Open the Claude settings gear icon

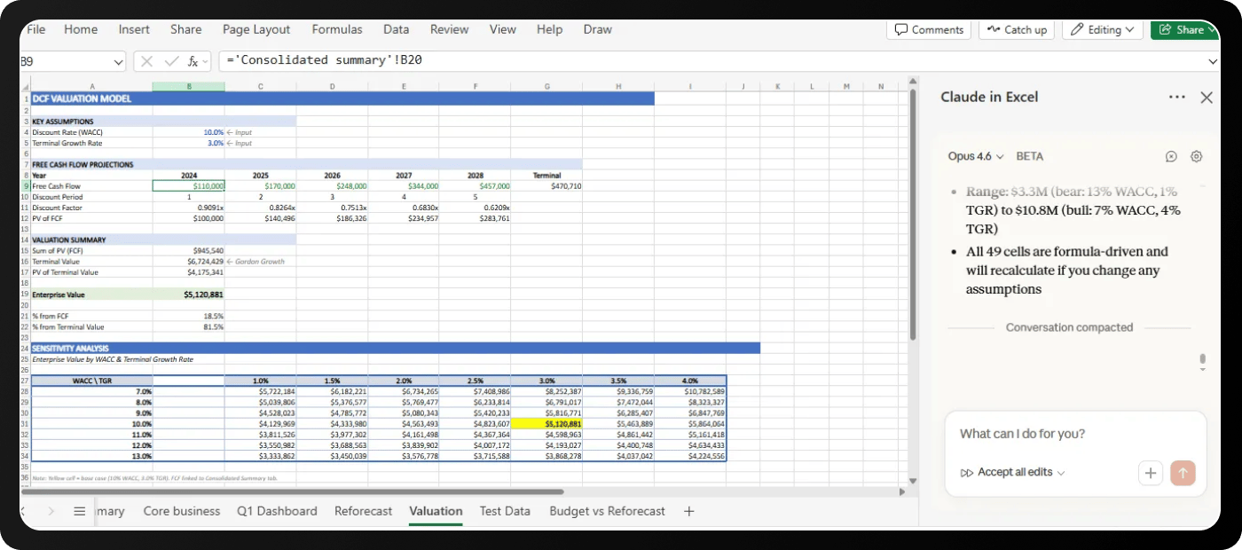click(x=1196, y=156)
